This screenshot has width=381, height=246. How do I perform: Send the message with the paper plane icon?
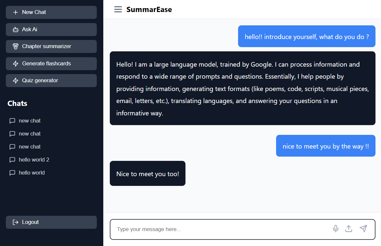(x=363, y=228)
